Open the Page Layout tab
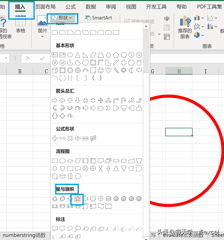Viewport: 224px width, 240px height. click(x=45, y=7)
